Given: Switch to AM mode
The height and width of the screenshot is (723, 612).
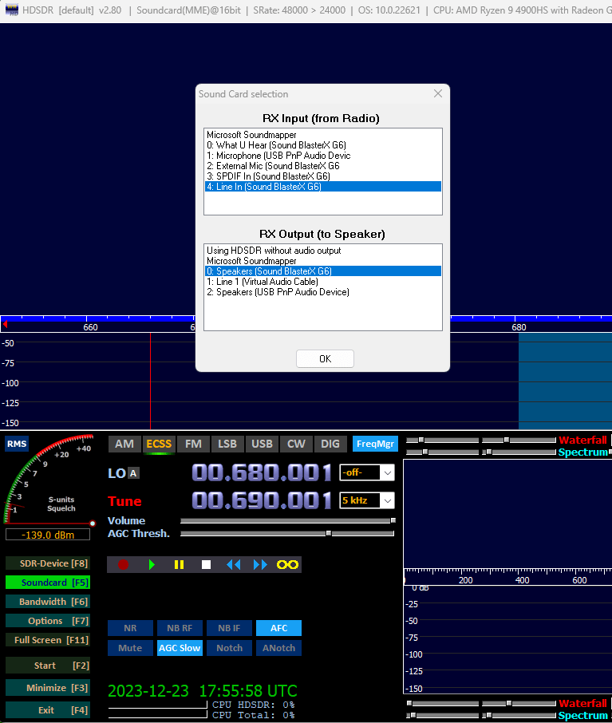Looking at the screenshot, I should [x=124, y=444].
